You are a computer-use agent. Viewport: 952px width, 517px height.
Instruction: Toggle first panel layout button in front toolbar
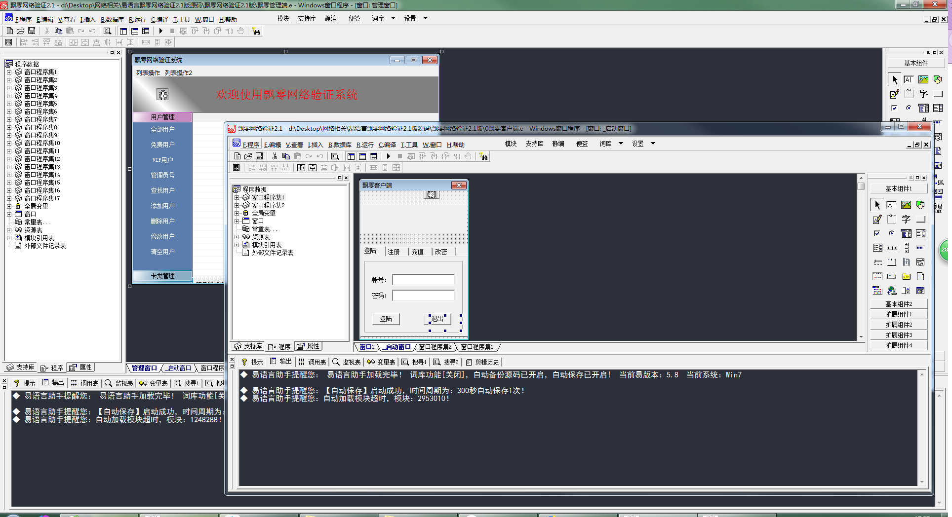pos(351,156)
